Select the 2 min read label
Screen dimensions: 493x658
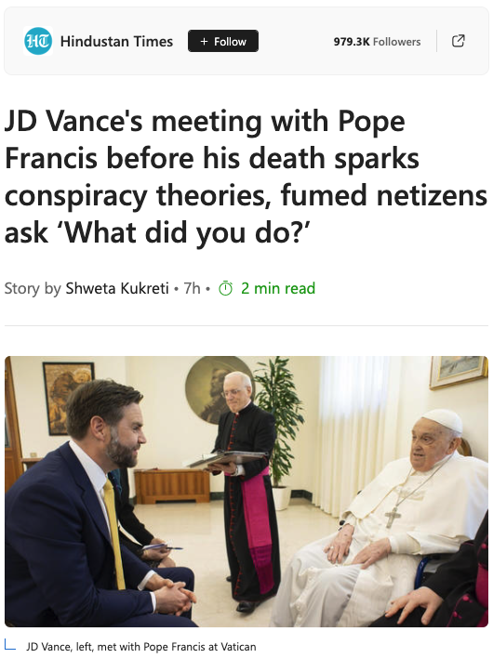[278, 288]
